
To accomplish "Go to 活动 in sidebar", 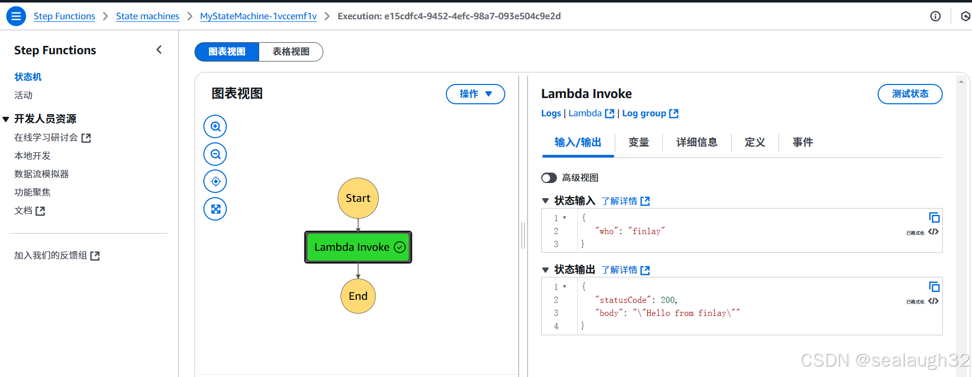I will [x=23, y=95].
